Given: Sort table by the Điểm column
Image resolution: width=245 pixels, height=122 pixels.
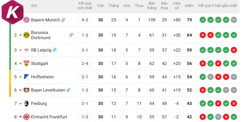Looking at the screenshot, I should (189, 6).
